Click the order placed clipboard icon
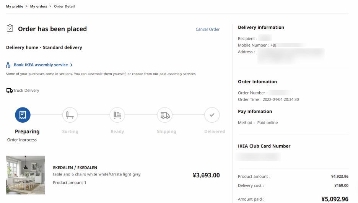 coord(10,28)
